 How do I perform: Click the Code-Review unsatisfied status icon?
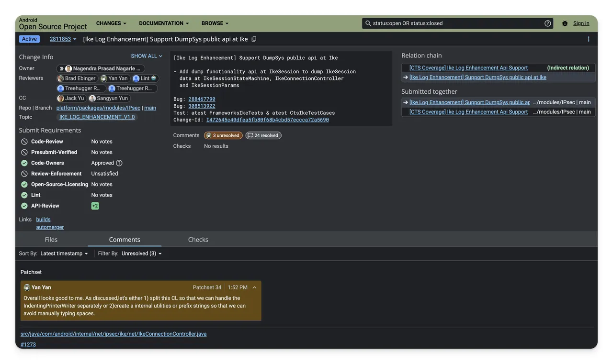(x=24, y=142)
